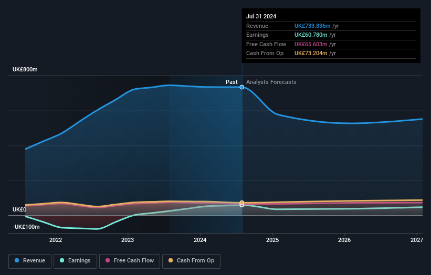Click the blue Revenue data point marker
Image resolution: width=431 pixels, height=275 pixels.
point(242,87)
